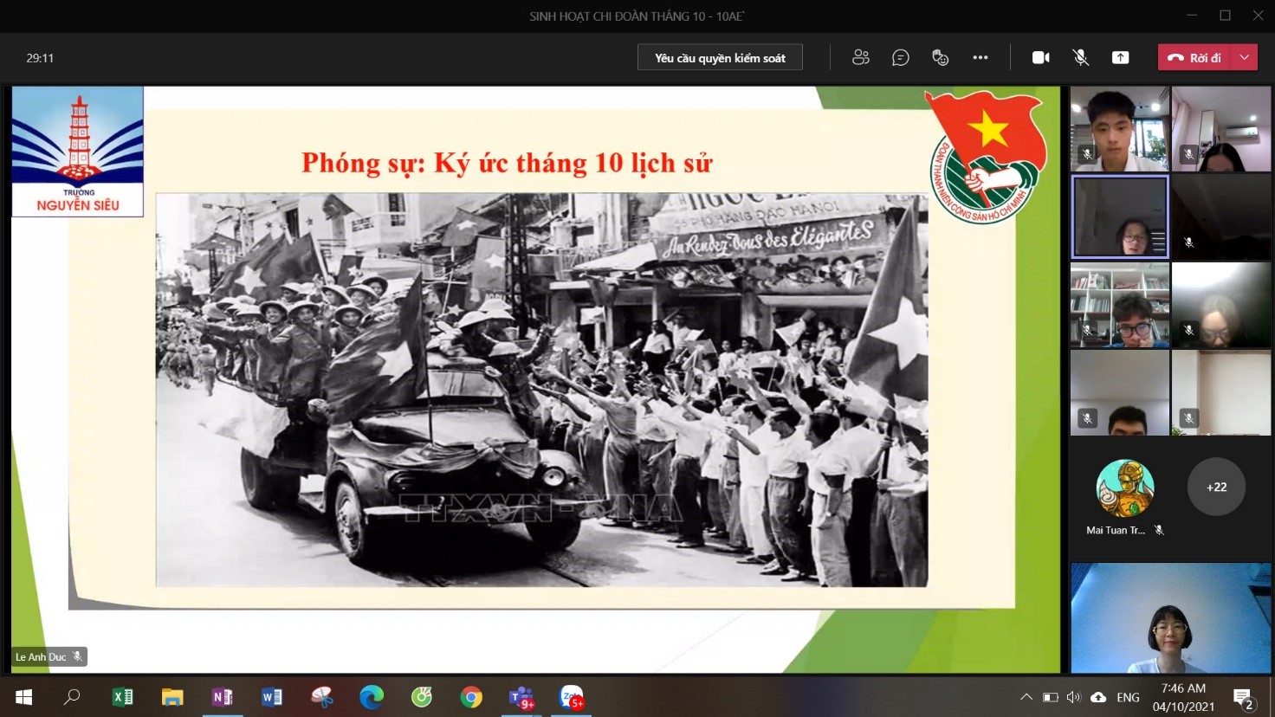Show hidden icons in the system tray

(x=1026, y=697)
